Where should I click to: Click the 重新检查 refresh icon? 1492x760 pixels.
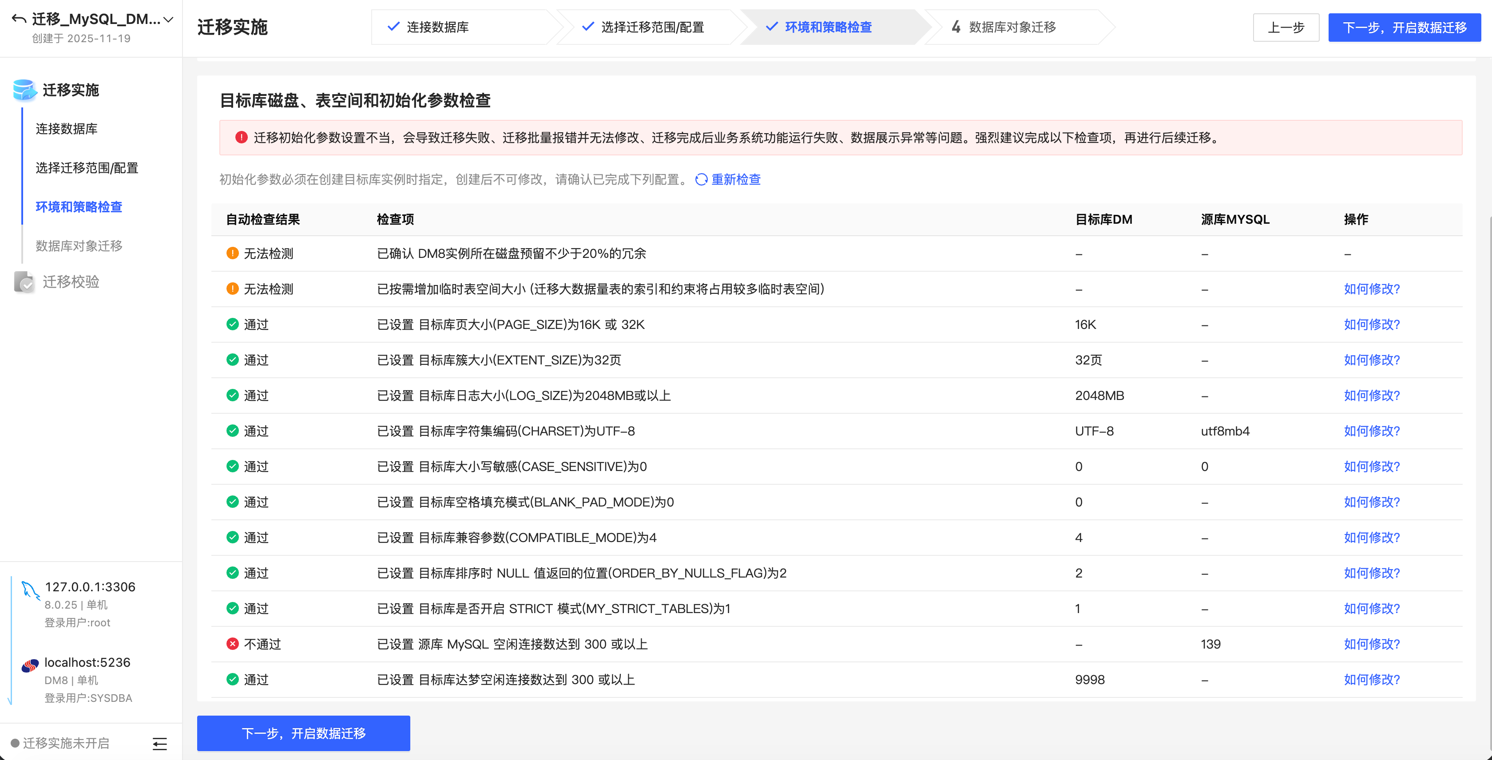pyautogui.click(x=701, y=179)
